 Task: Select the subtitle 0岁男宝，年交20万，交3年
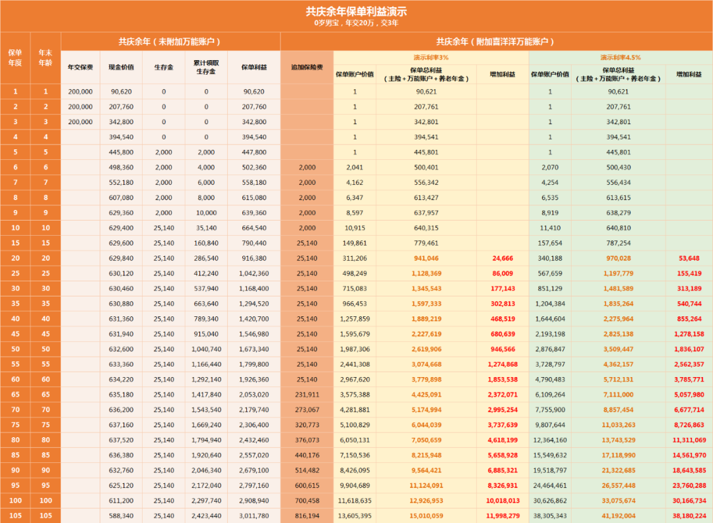[x=356, y=22]
